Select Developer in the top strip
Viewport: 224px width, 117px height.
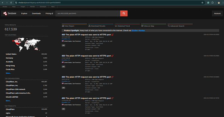tap(43, 7)
